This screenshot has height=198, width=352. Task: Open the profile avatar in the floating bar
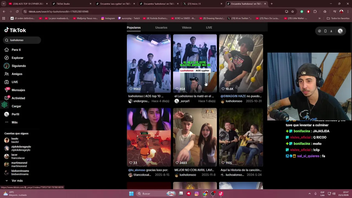pos(340,31)
